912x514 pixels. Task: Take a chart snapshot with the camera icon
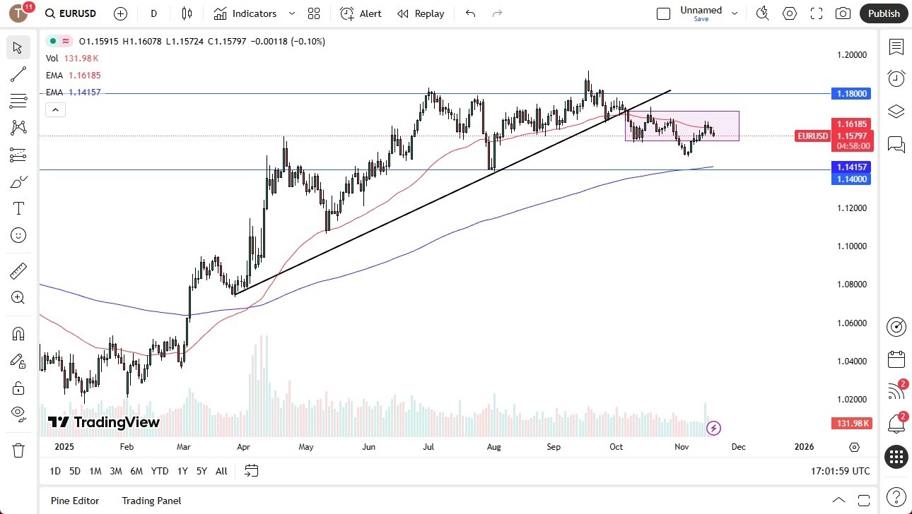click(843, 13)
